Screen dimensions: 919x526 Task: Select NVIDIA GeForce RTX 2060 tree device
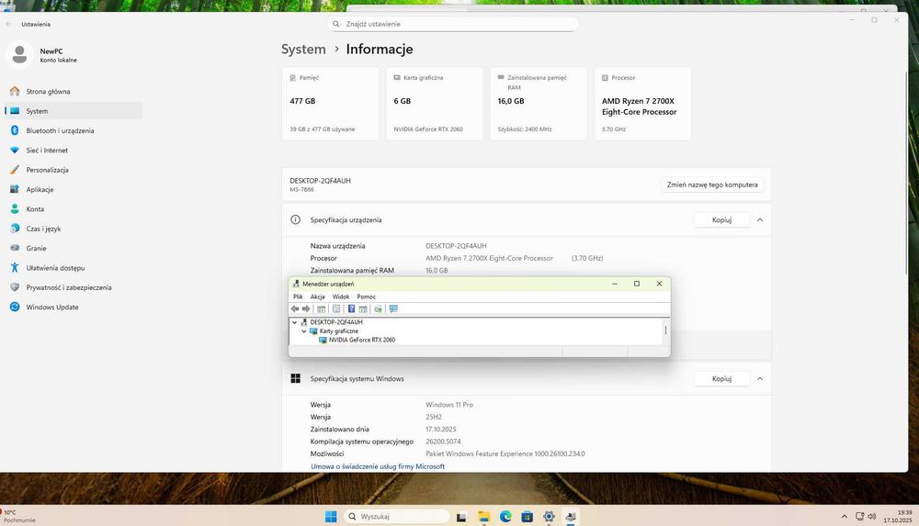pos(361,340)
